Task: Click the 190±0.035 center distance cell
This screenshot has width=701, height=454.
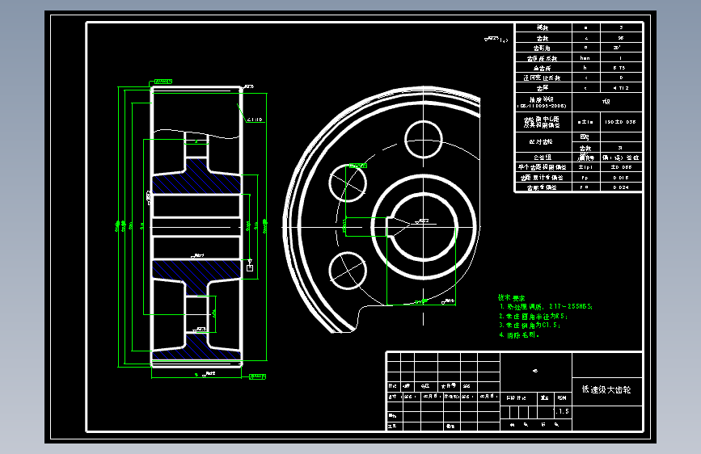Action: [621, 121]
